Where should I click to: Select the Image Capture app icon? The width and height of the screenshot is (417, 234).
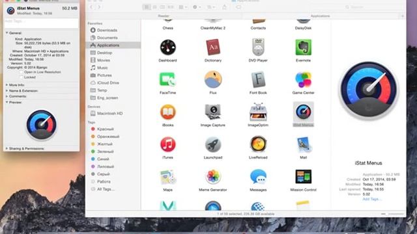[213, 112]
